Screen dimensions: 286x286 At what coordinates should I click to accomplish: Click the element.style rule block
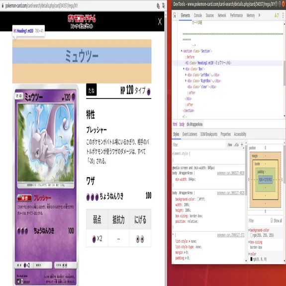208,157
